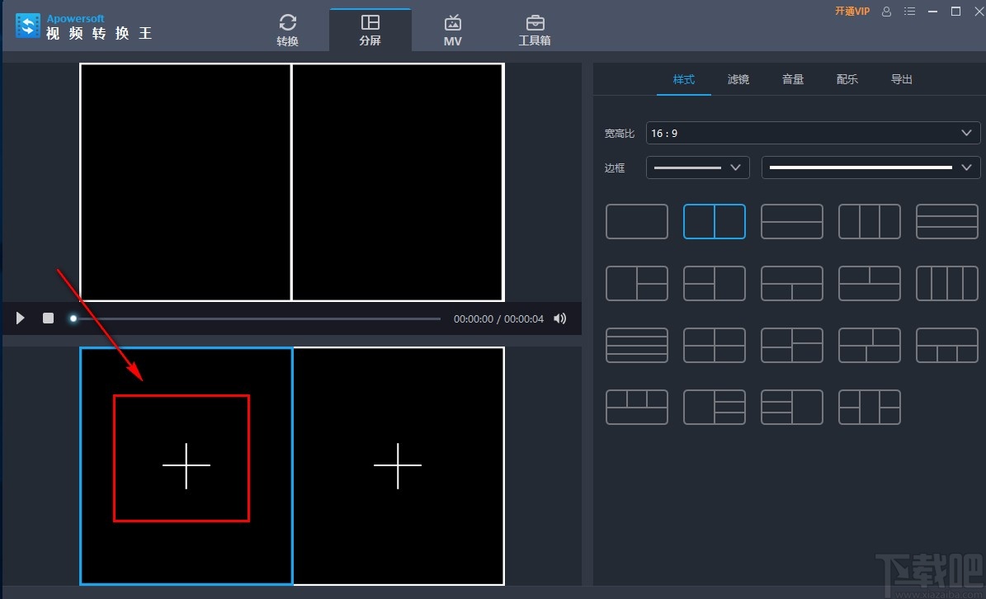Open the user account icon
986x599 pixels.
coord(886,12)
